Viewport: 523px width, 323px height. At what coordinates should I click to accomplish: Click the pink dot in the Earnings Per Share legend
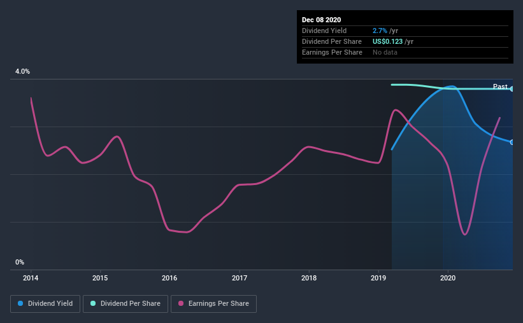click(181, 304)
